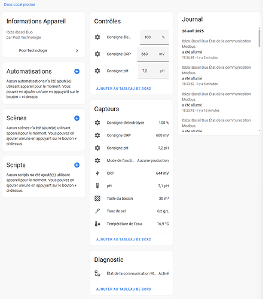This screenshot has height=299, width=263.
Task: Click the Journal panel scrollbar
Action: point(259,38)
